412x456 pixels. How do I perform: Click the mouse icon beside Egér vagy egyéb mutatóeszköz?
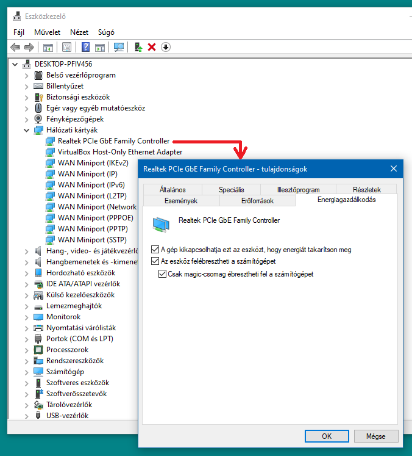tap(38, 108)
